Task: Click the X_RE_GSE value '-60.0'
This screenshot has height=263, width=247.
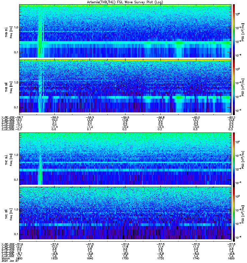Action: pyautogui.click(x=196, y=117)
